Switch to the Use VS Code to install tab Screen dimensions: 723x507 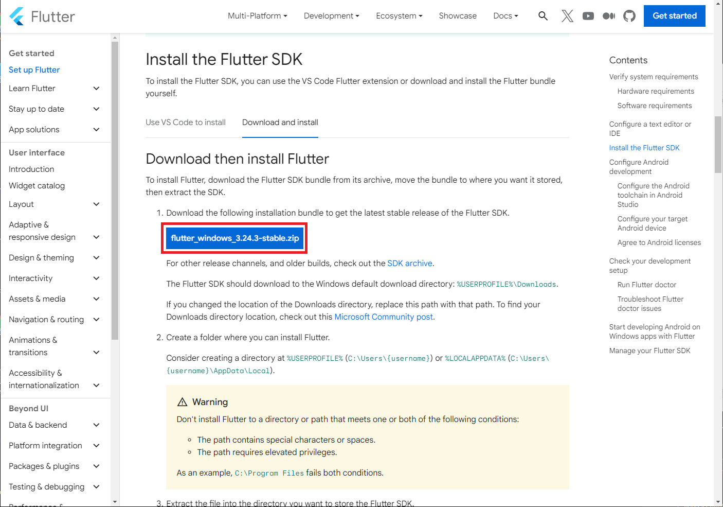click(186, 122)
